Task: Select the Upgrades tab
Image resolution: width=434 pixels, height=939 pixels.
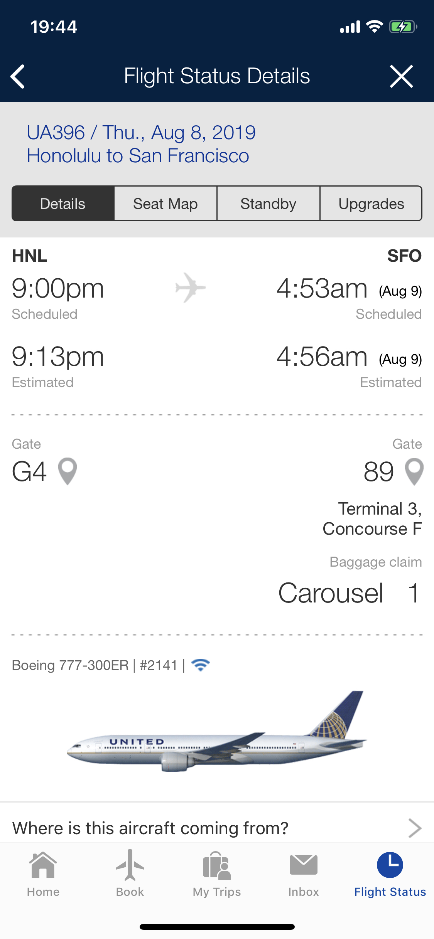Action: point(371,204)
